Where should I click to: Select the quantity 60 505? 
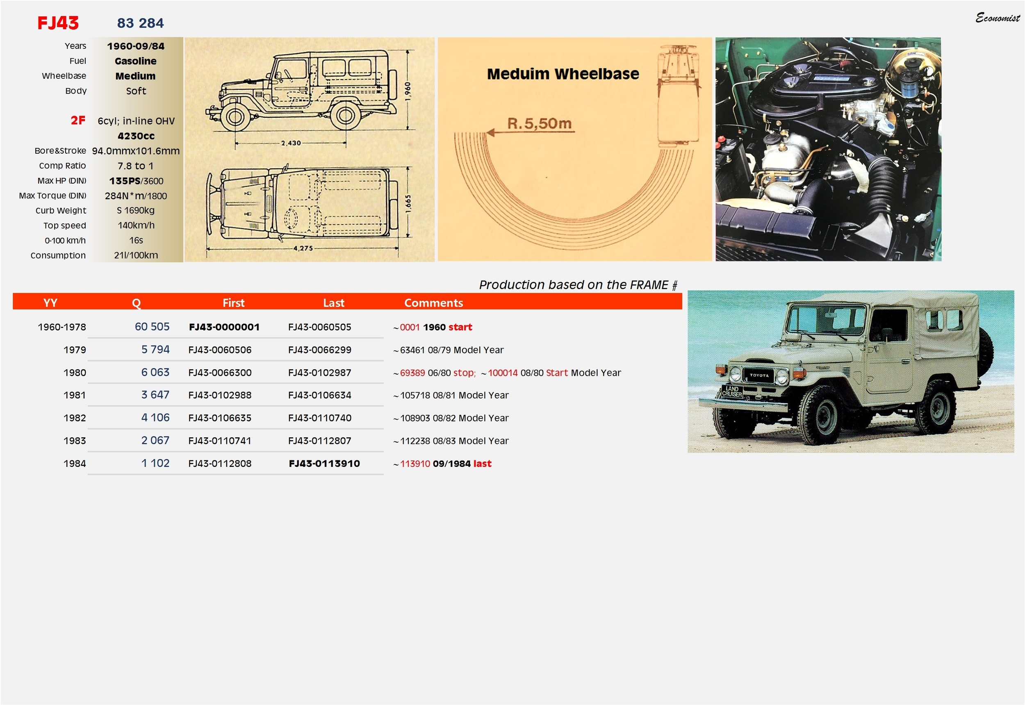click(152, 327)
